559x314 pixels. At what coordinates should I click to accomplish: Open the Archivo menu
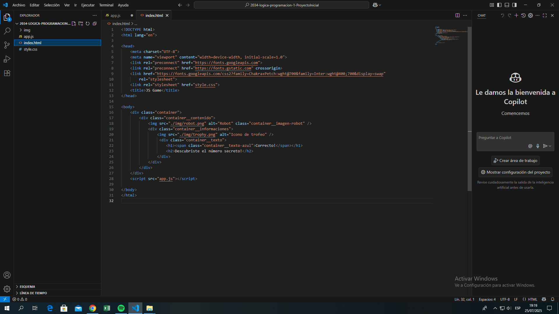(19, 5)
